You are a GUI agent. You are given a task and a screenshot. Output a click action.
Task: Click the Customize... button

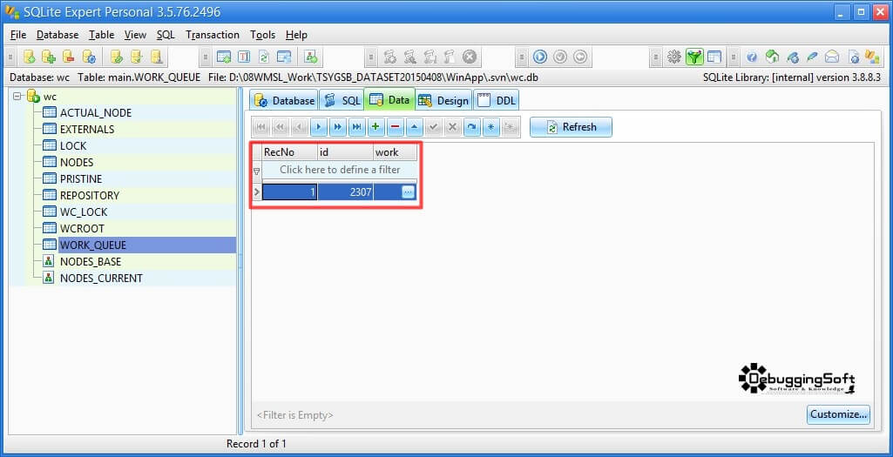pos(838,413)
